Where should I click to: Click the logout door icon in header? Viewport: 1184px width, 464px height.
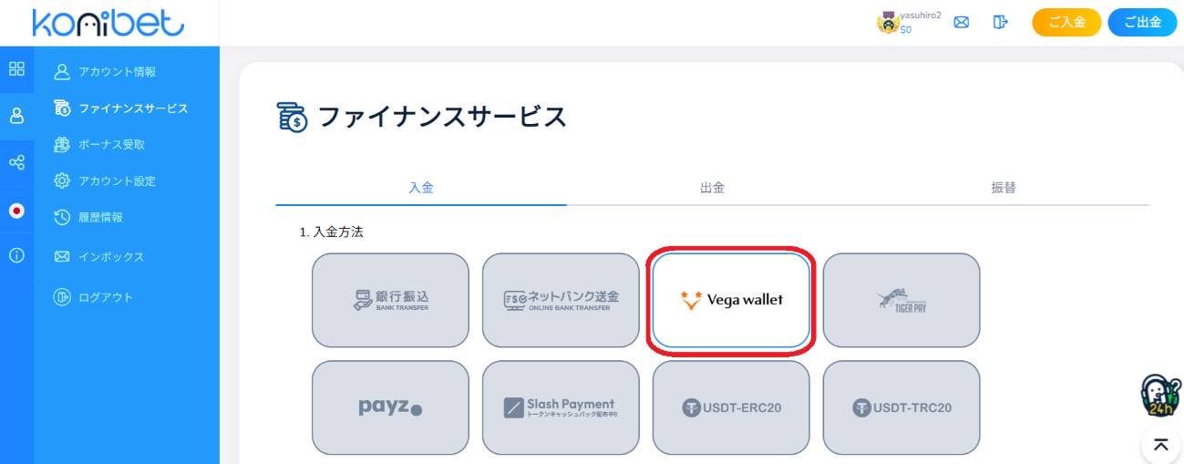[x=1000, y=22]
